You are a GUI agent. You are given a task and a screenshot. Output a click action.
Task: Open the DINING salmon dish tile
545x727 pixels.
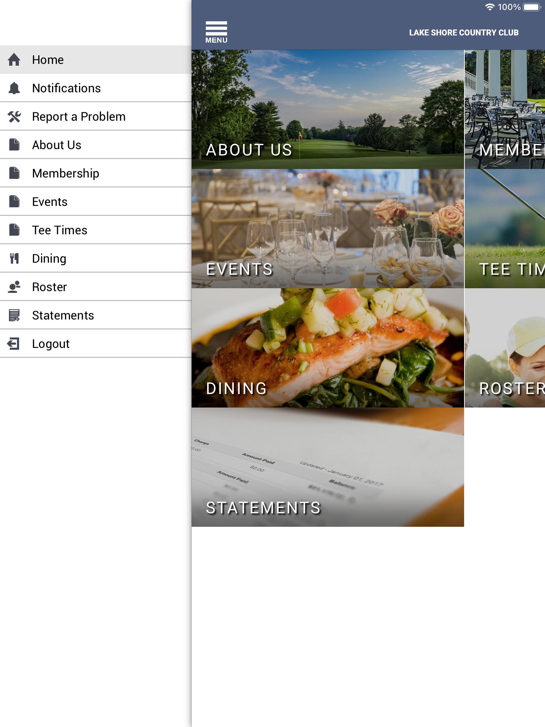(328, 348)
